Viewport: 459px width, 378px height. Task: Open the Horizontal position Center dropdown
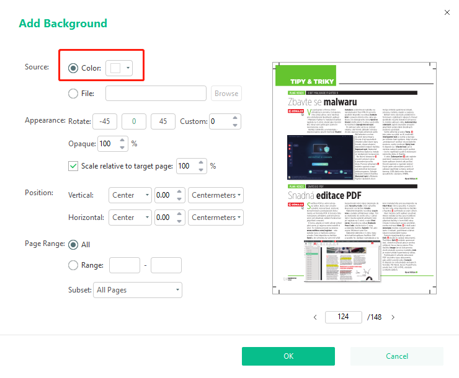tap(130, 218)
